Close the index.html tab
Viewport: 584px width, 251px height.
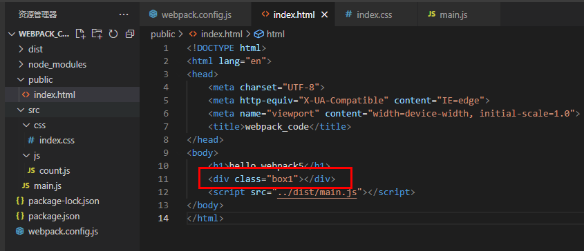click(324, 14)
